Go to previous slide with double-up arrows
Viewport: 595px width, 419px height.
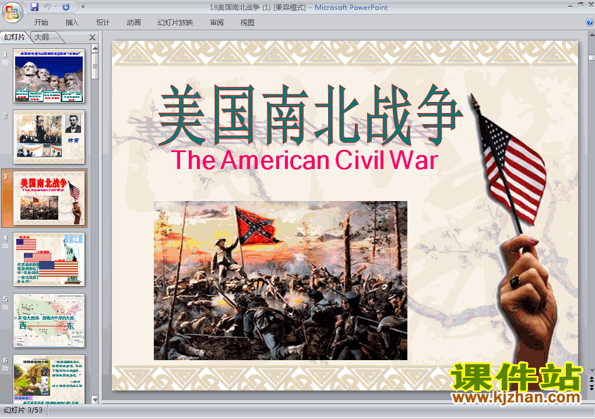click(x=592, y=379)
